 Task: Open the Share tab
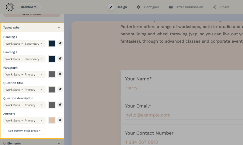[221, 7]
